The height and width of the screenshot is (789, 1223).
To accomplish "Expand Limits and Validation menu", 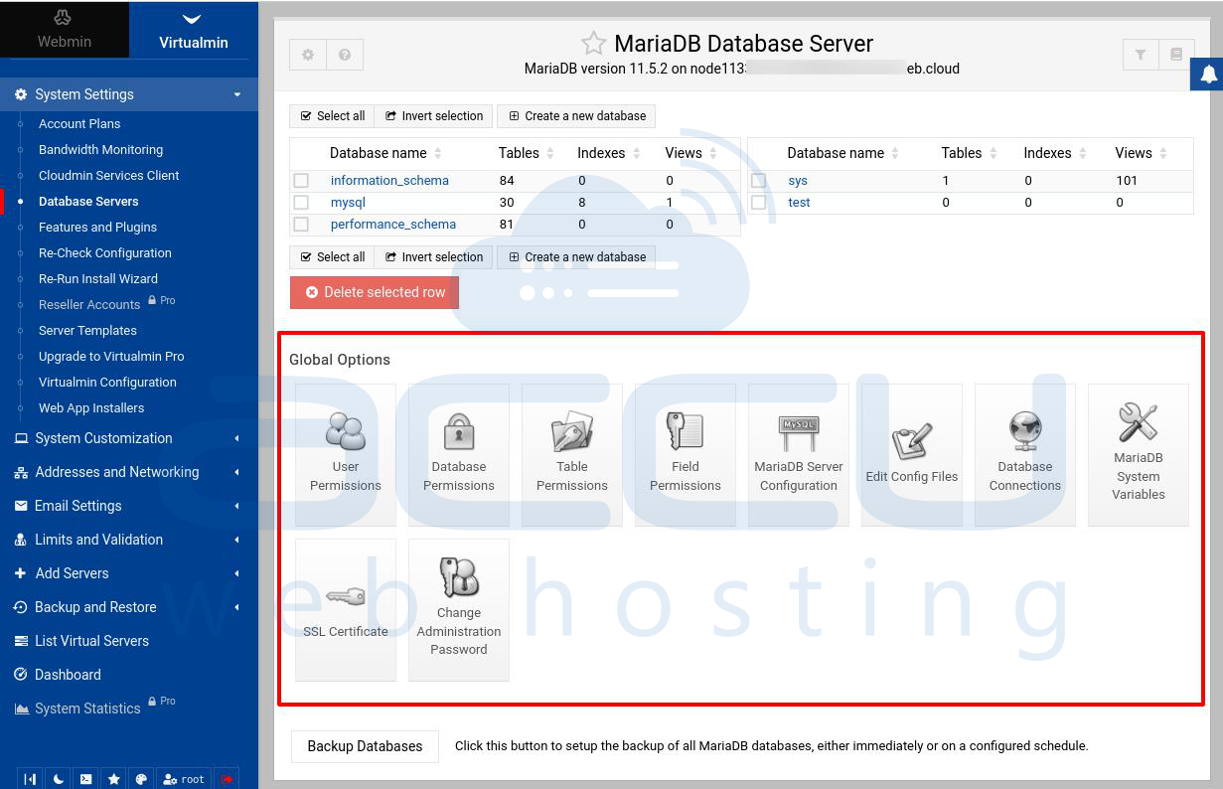I will (x=129, y=540).
